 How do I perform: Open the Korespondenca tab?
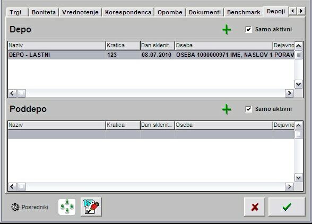click(x=128, y=12)
